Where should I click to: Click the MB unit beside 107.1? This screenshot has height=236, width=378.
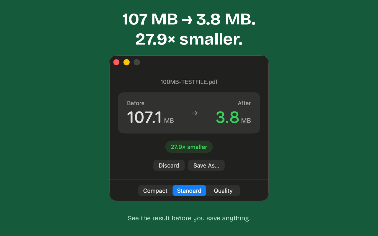[x=169, y=121]
